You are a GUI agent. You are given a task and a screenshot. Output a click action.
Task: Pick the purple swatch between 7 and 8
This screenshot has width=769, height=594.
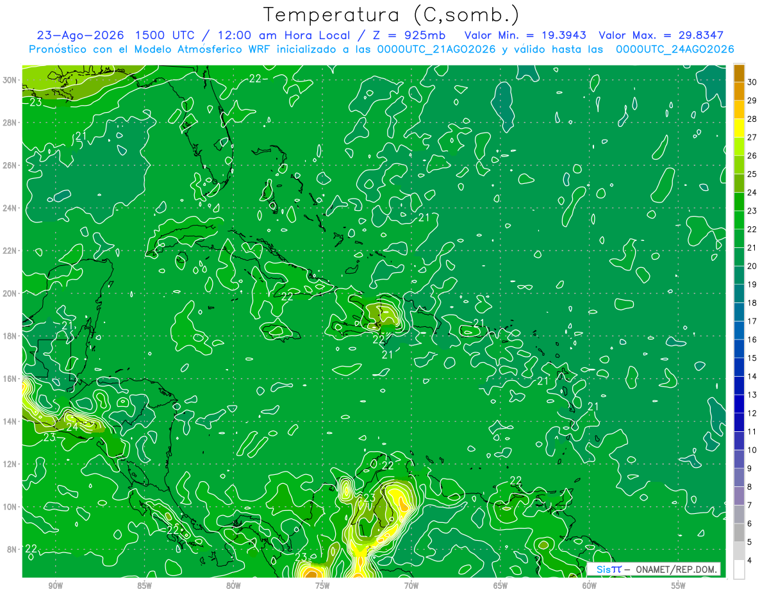click(x=739, y=496)
